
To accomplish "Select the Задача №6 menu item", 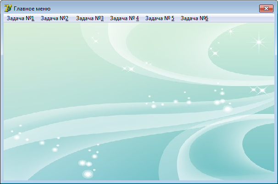I will tap(195, 18).
